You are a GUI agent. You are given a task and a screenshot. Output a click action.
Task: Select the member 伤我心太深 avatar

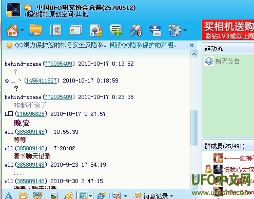(x=218, y=169)
